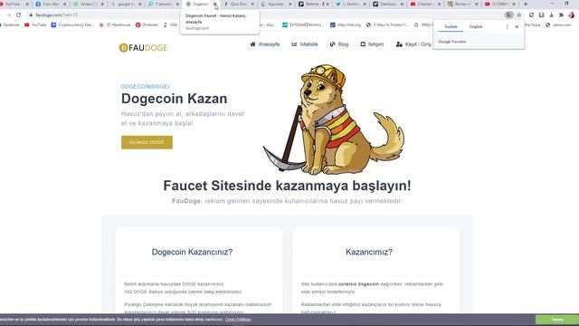Click the yellow Ücretsiz DOGE button
The width and height of the screenshot is (579, 326).
click(147, 142)
